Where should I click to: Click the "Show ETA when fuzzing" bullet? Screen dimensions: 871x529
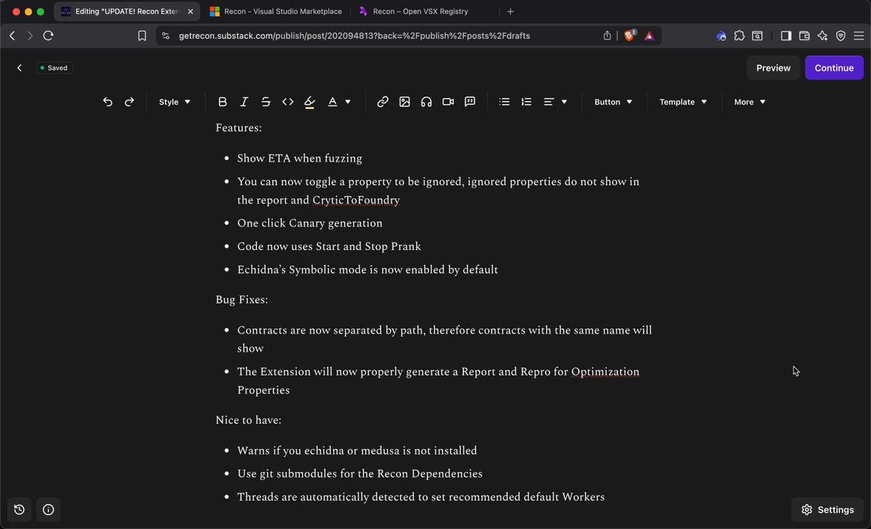(x=299, y=158)
